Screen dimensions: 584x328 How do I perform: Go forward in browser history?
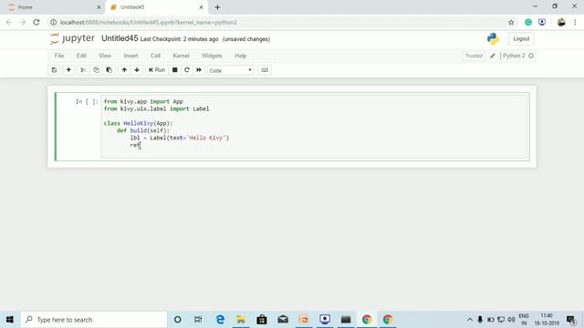(x=23, y=22)
